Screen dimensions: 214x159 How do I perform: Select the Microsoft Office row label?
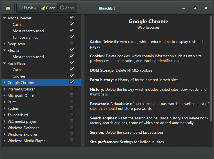[21, 96]
